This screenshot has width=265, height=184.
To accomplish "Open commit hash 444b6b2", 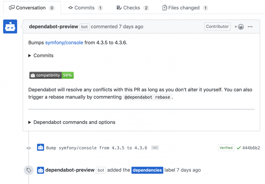I will coord(251,148).
